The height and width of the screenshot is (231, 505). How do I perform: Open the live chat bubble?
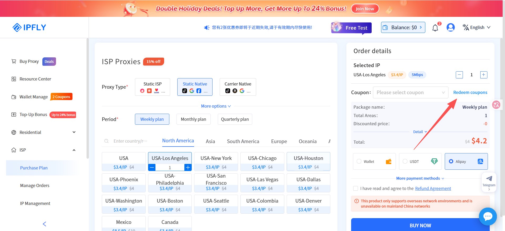point(488,217)
